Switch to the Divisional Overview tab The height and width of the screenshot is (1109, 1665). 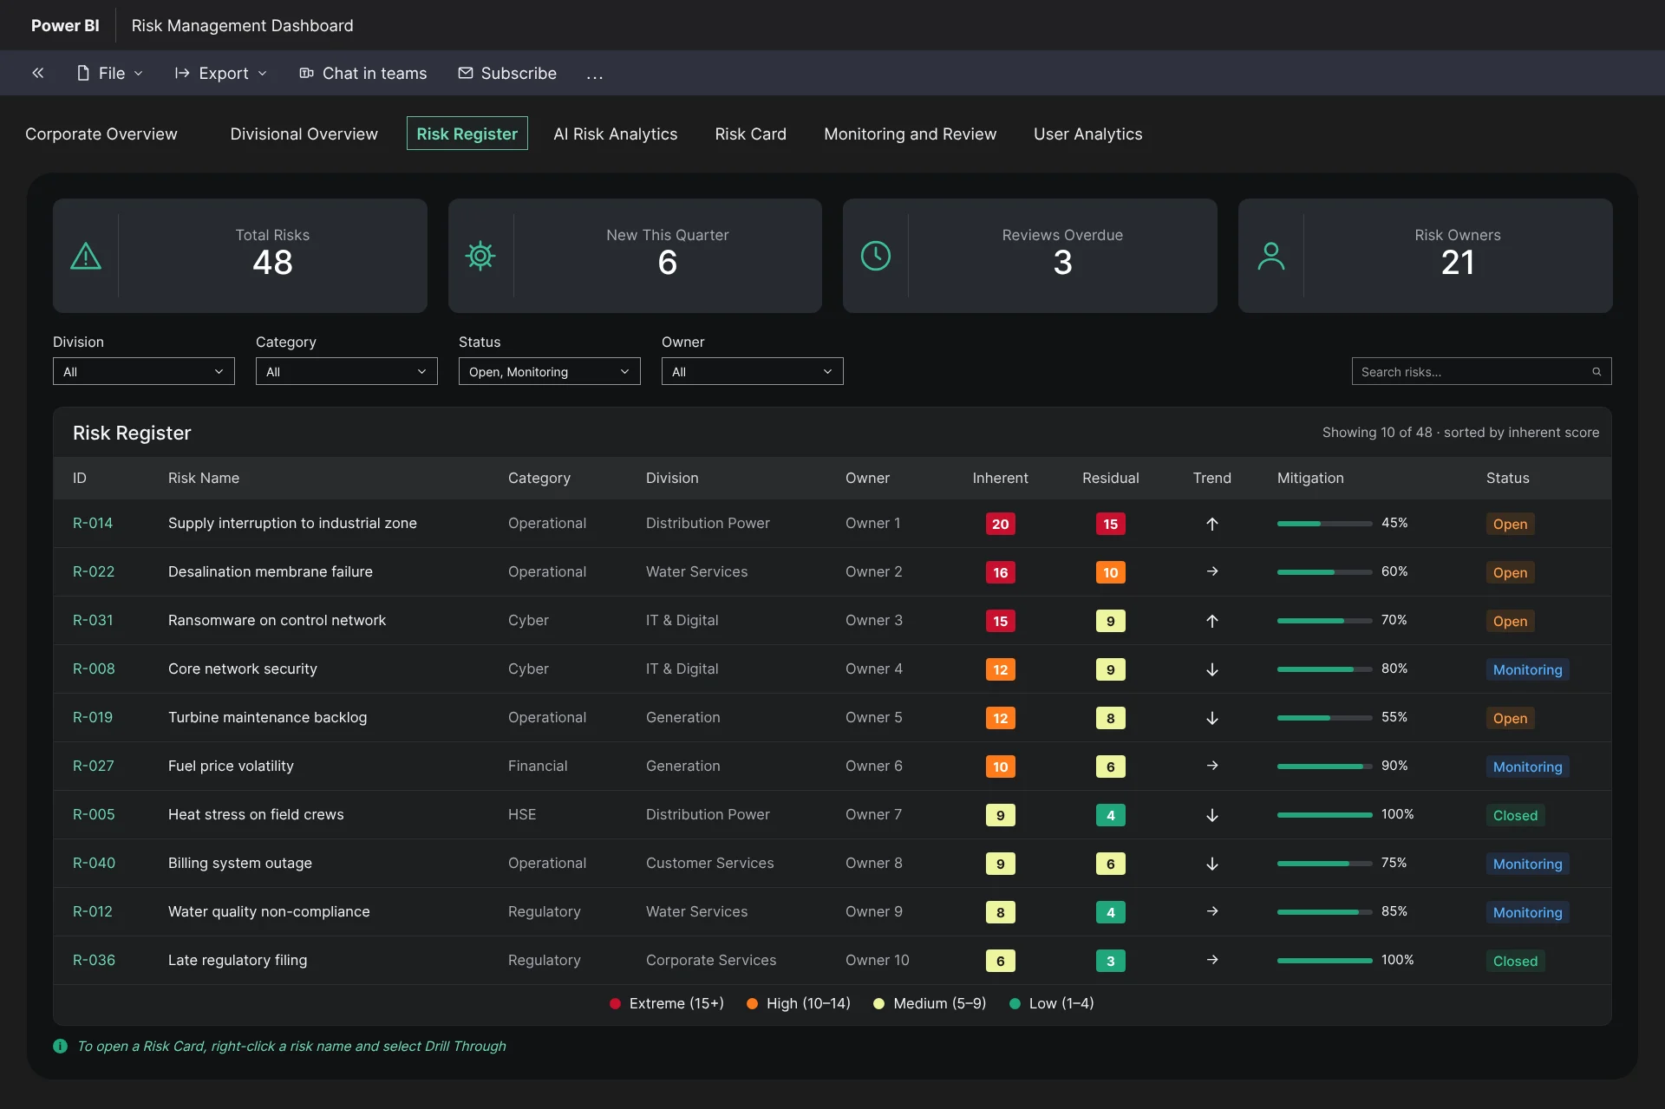[x=304, y=134]
